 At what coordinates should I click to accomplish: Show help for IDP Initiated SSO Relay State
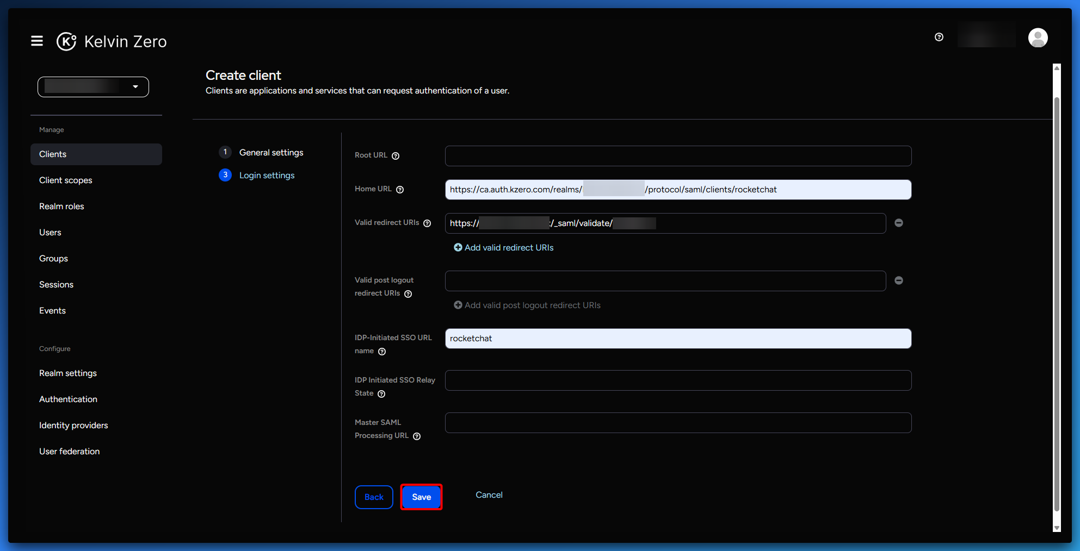[381, 394]
